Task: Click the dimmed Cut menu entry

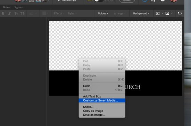Action: [102, 61]
